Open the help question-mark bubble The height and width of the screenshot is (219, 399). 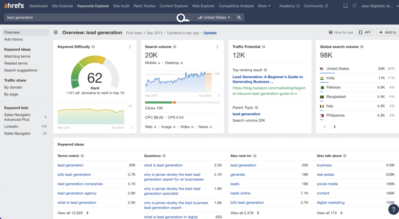tap(394, 209)
